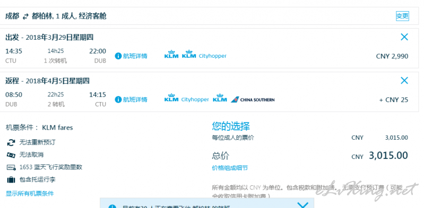
Task: Click the return arrival time 14:15
Action: (98, 95)
